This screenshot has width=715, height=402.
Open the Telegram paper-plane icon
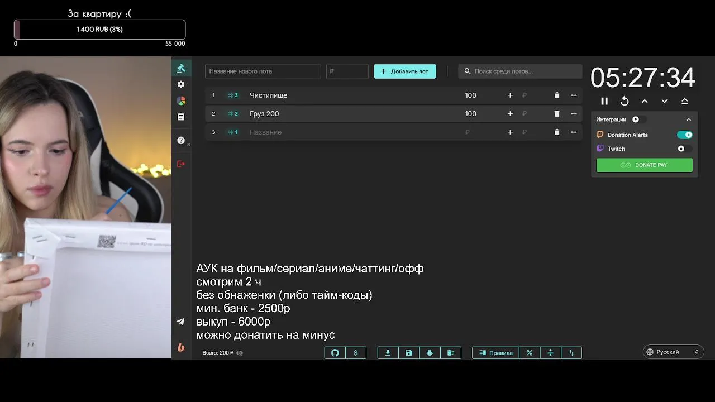[x=180, y=322]
